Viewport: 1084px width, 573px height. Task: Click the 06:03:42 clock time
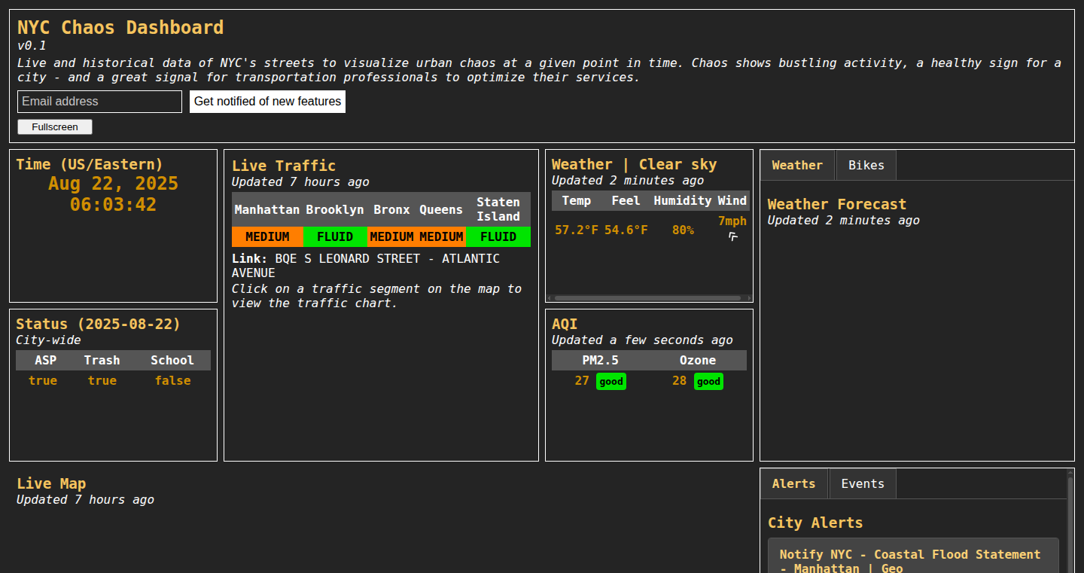113,205
